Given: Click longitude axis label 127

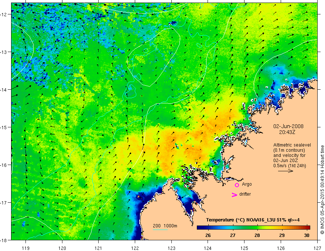Looking at the screenshot, I should (317, 248).
